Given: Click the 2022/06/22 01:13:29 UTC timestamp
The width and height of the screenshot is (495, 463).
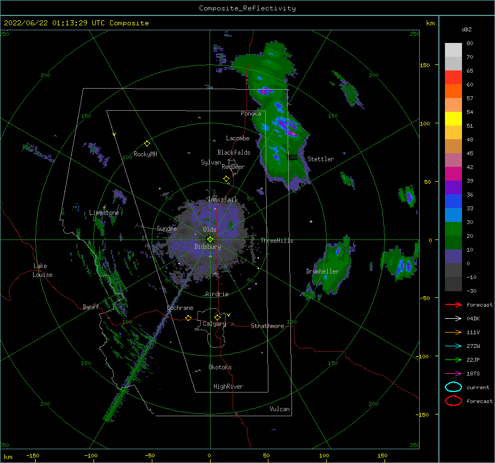Looking at the screenshot, I should point(76,23).
